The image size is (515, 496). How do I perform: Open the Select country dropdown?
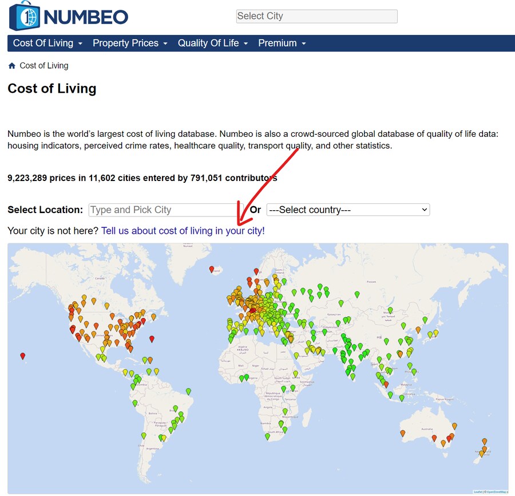click(x=348, y=210)
